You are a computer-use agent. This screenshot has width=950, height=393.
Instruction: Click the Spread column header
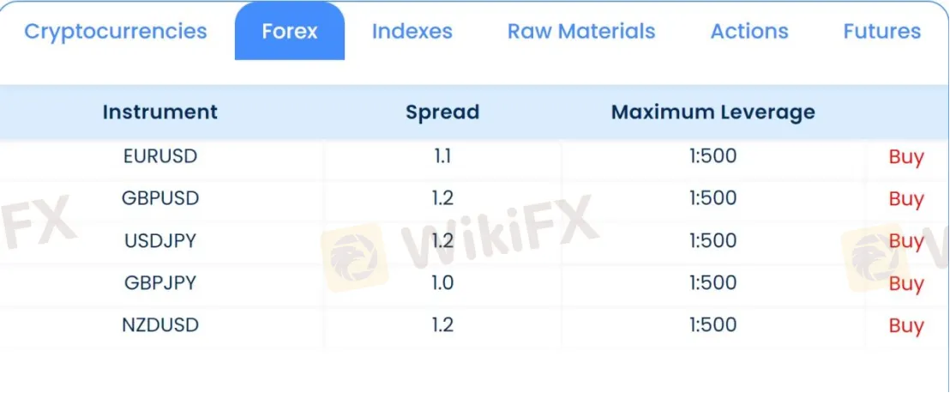click(442, 112)
